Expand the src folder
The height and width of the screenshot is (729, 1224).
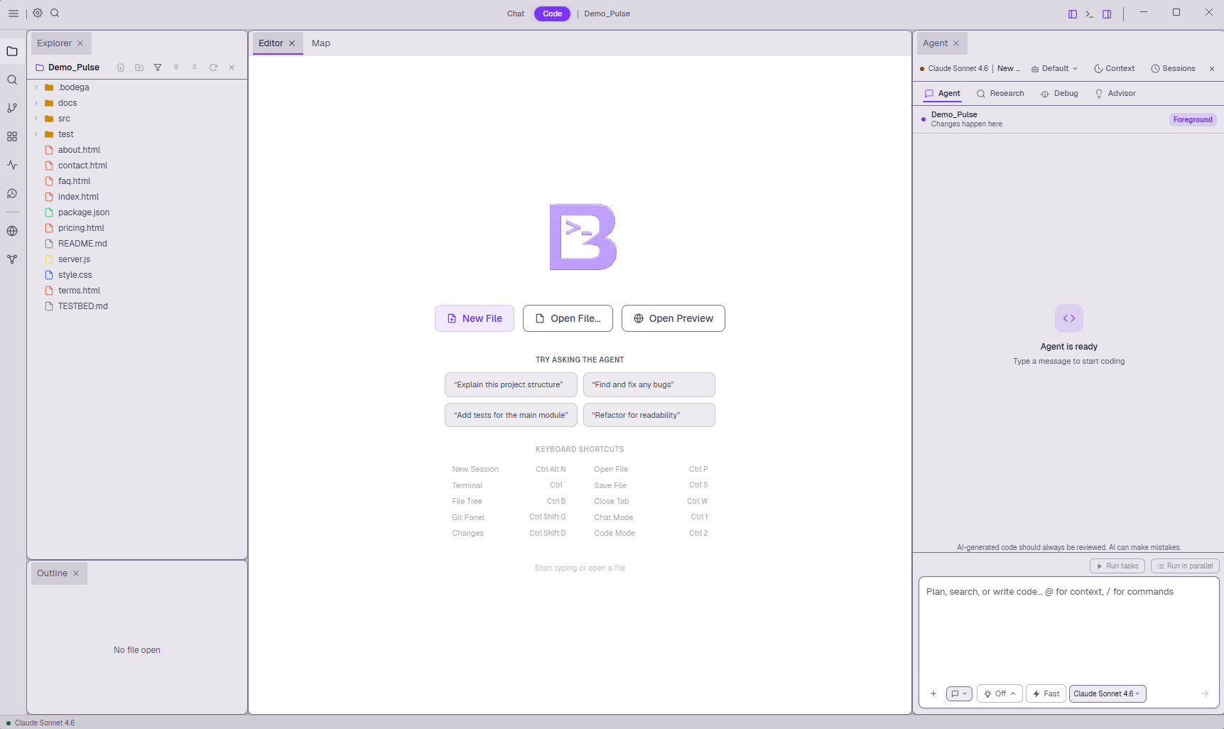click(36, 119)
